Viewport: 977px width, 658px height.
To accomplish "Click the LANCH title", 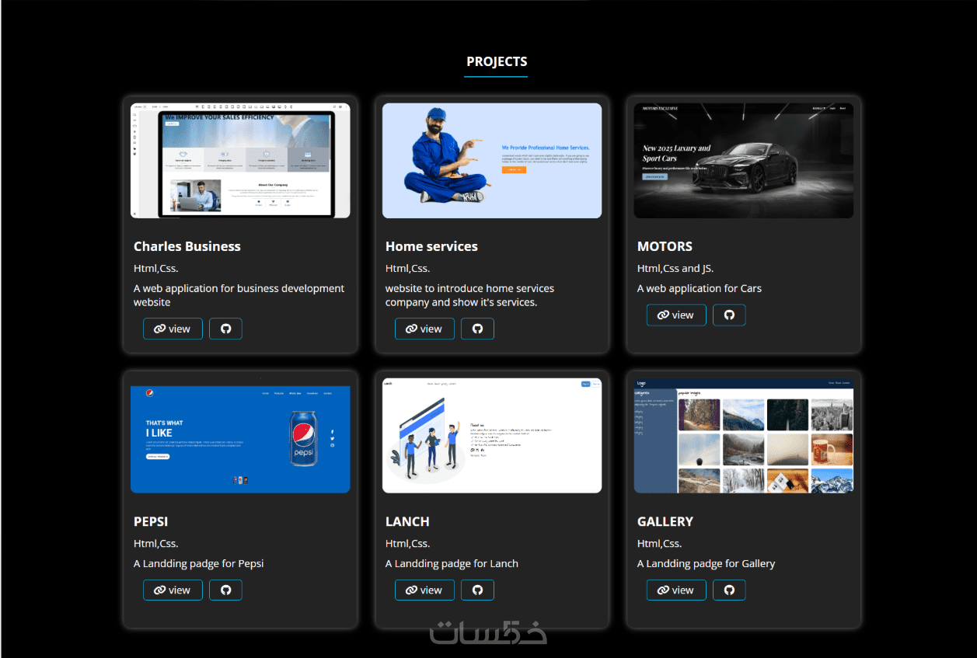I will pos(407,521).
